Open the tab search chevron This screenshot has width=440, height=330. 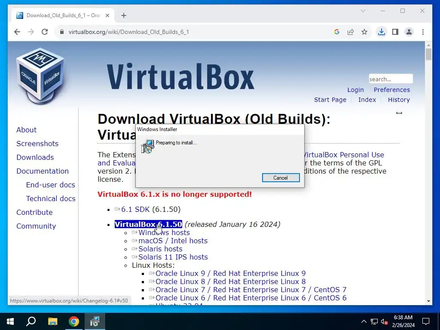[363, 11]
